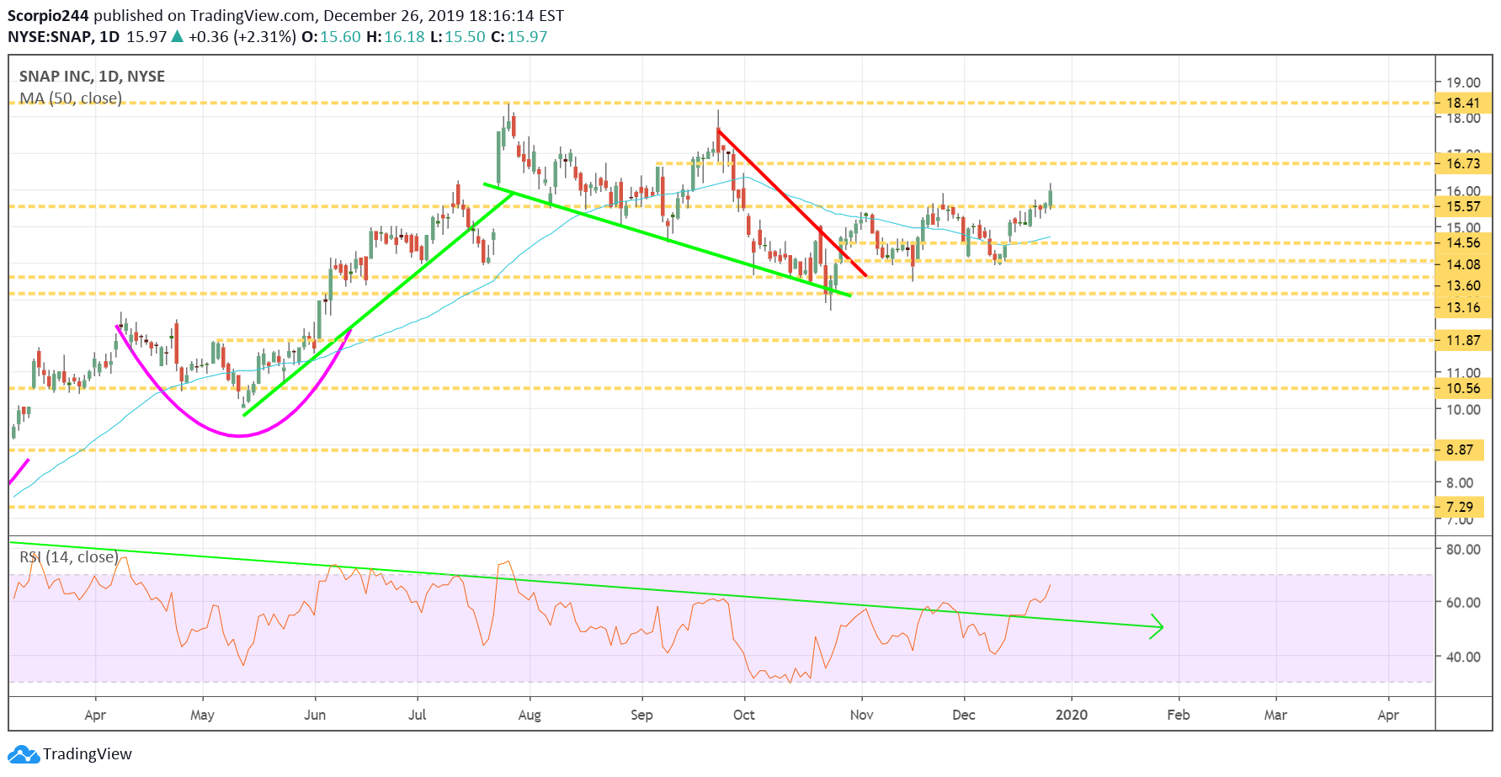Click the Aug label on time axis

(530, 716)
